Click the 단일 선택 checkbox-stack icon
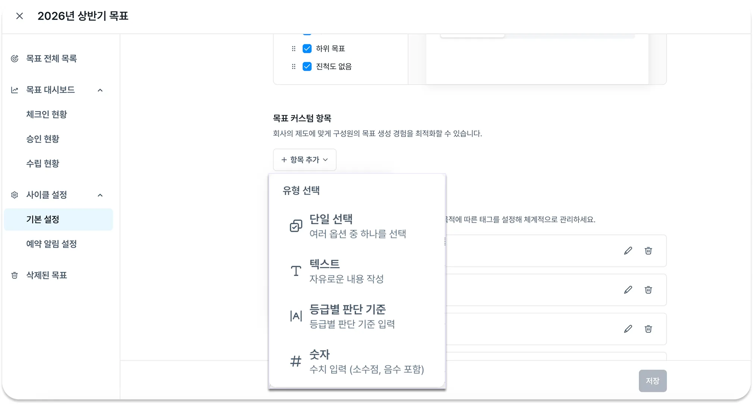 [296, 226]
